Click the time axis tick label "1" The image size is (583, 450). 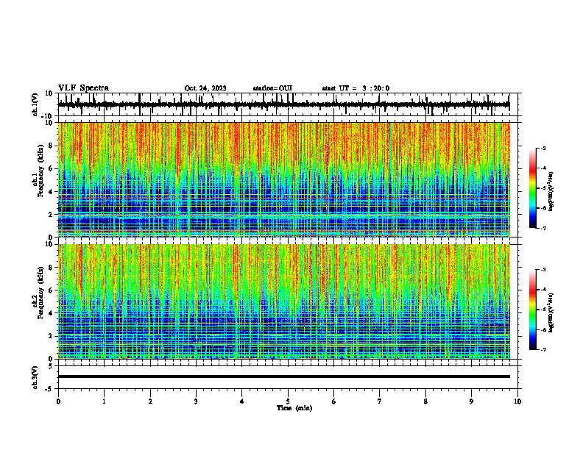(x=104, y=401)
